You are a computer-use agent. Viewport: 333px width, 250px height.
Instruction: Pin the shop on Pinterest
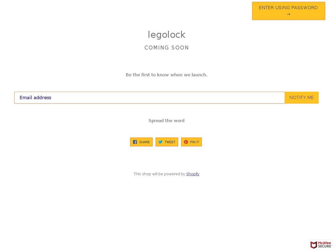[191, 142]
